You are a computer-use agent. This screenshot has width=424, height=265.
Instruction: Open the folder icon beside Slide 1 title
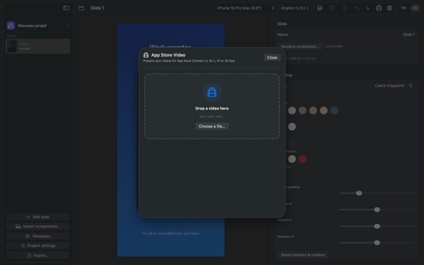pyautogui.click(x=81, y=8)
